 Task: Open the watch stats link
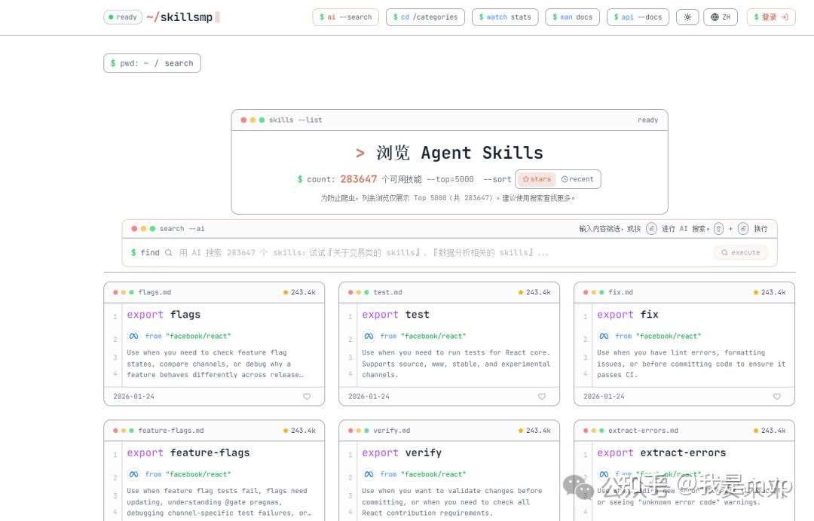505,17
